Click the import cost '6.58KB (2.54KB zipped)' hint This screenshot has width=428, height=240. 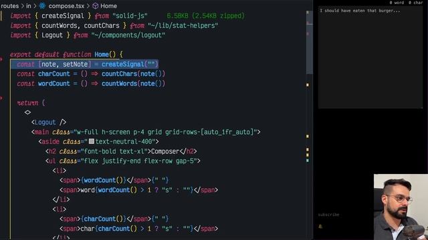(x=206, y=16)
